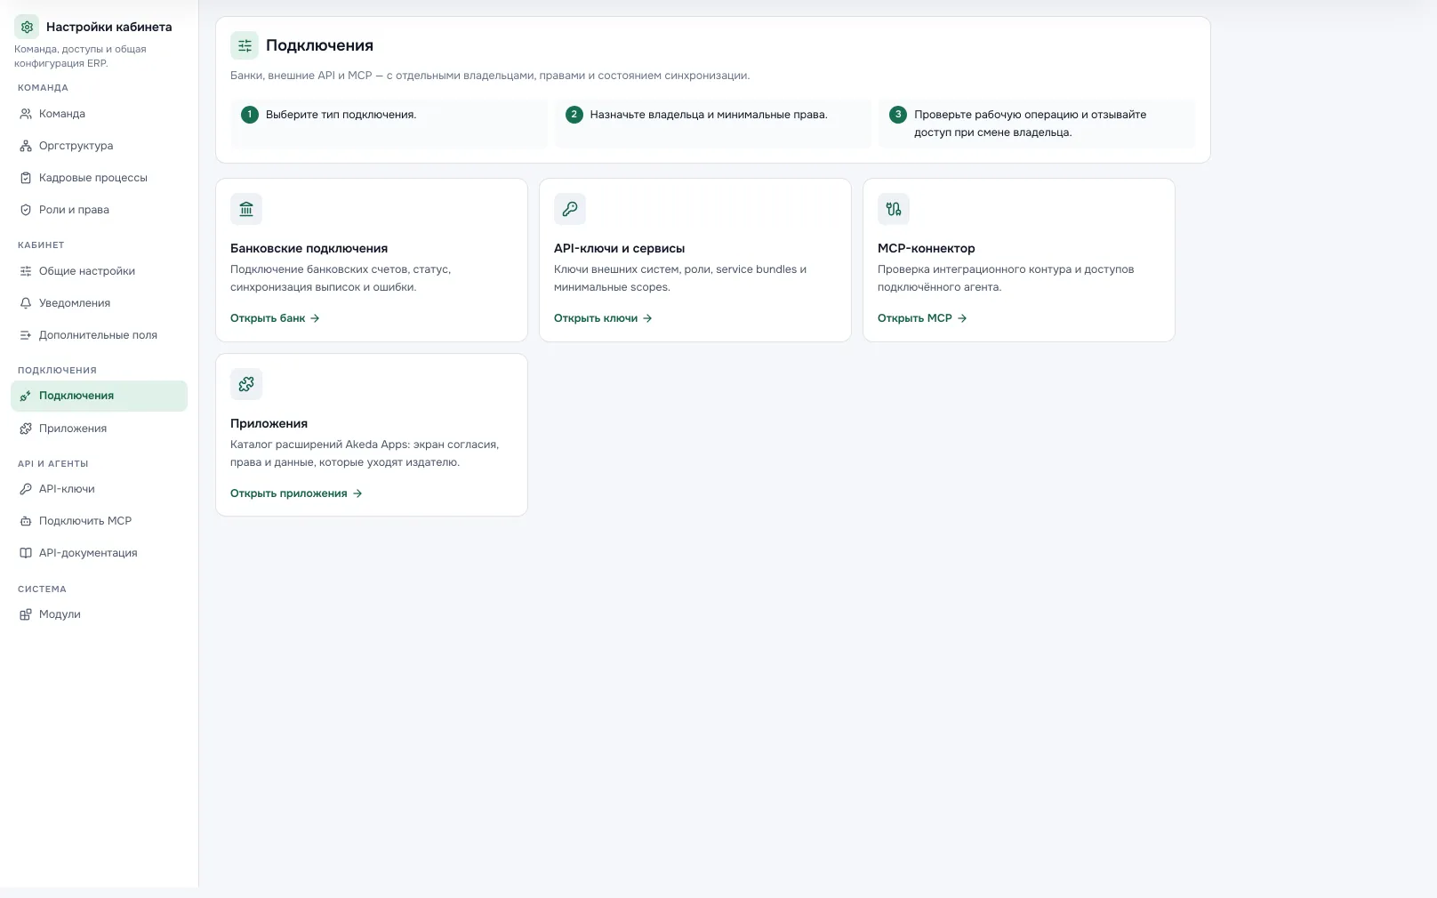Click the arrow after Открыть MCP
The image size is (1437, 898).
tap(962, 318)
